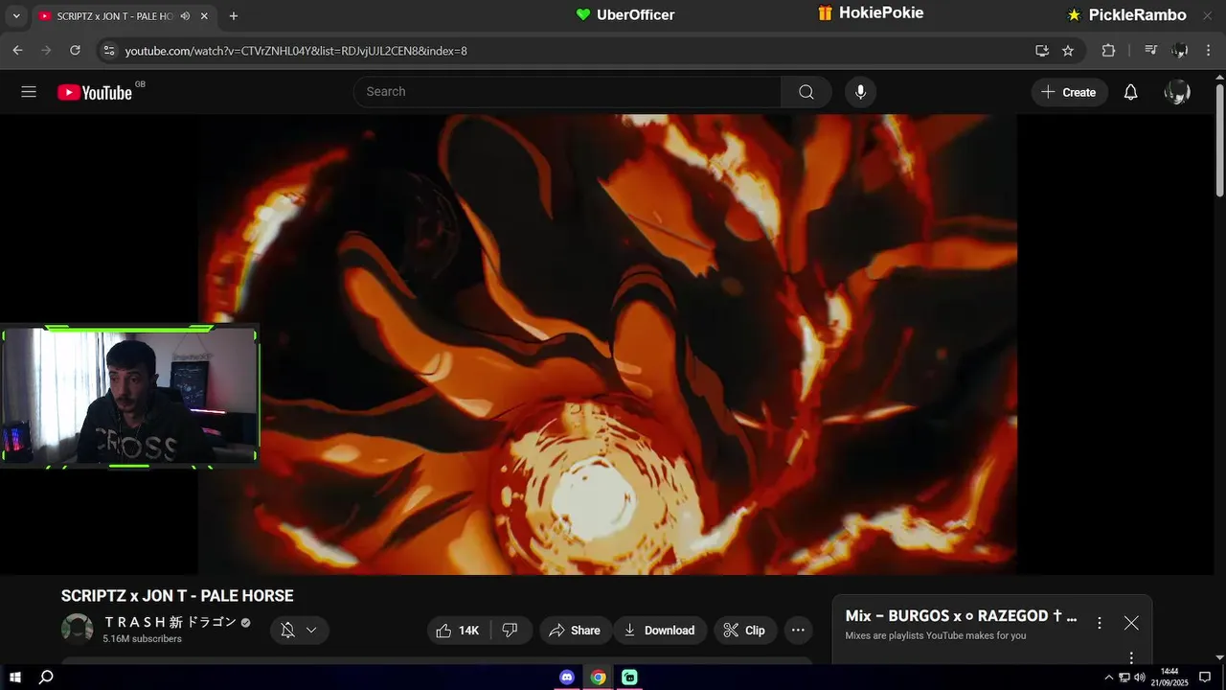Image resolution: width=1226 pixels, height=690 pixels.
Task: Start voice search with the microphone
Action: 860,92
